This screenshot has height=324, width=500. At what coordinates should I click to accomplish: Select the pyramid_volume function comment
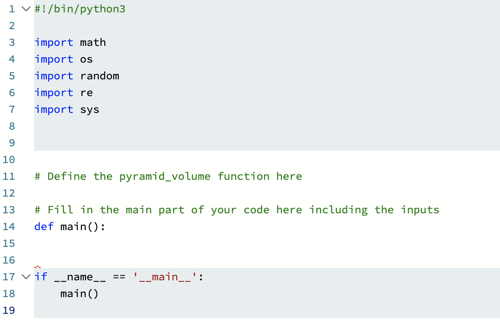click(168, 176)
